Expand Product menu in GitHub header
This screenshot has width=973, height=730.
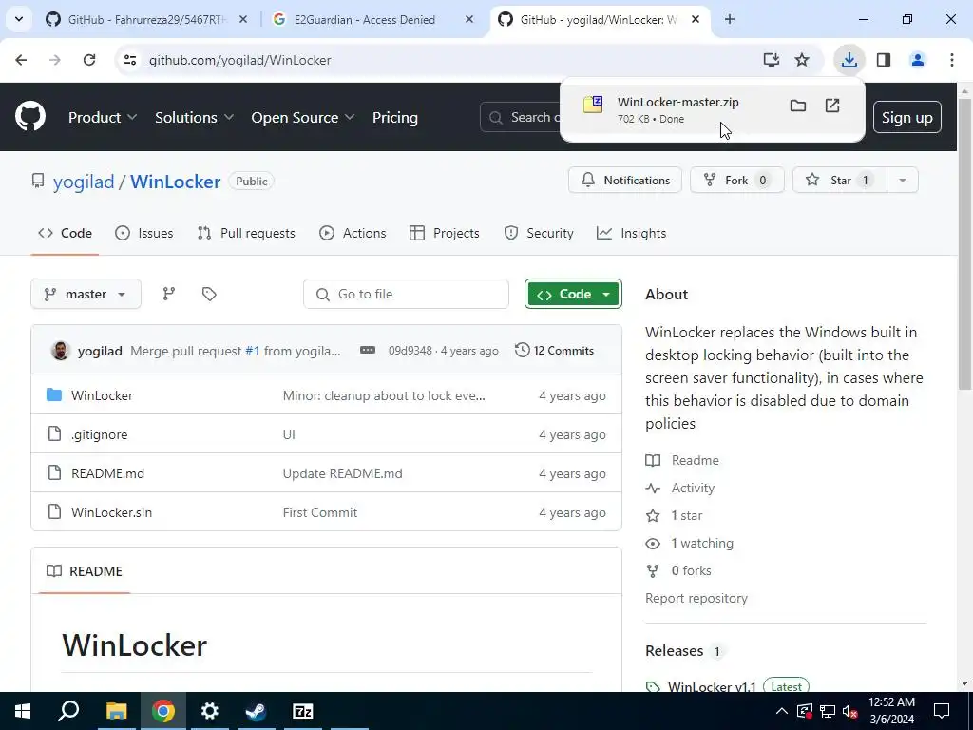coord(103,117)
